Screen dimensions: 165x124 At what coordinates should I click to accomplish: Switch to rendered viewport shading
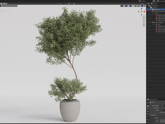[x=141, y=6]
